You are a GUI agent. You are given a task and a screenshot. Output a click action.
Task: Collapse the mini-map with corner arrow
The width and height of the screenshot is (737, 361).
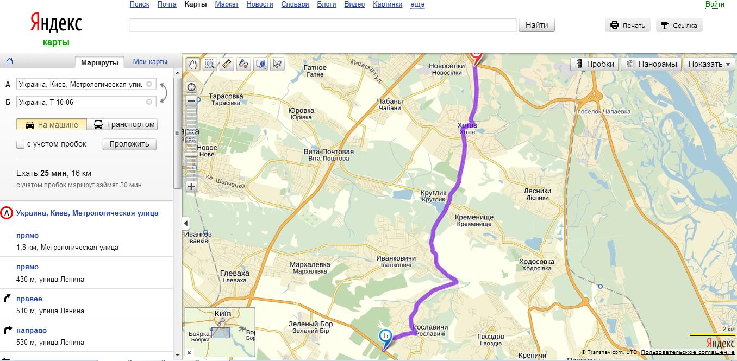click(189, 352)
